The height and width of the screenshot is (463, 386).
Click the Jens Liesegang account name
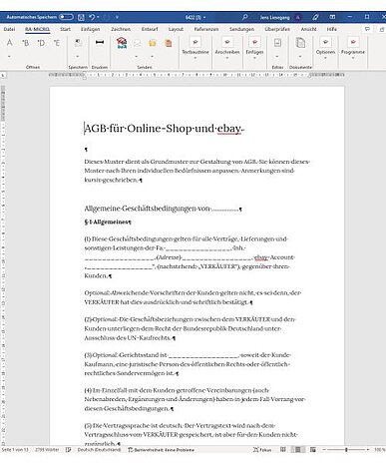(x=275, y=17)
